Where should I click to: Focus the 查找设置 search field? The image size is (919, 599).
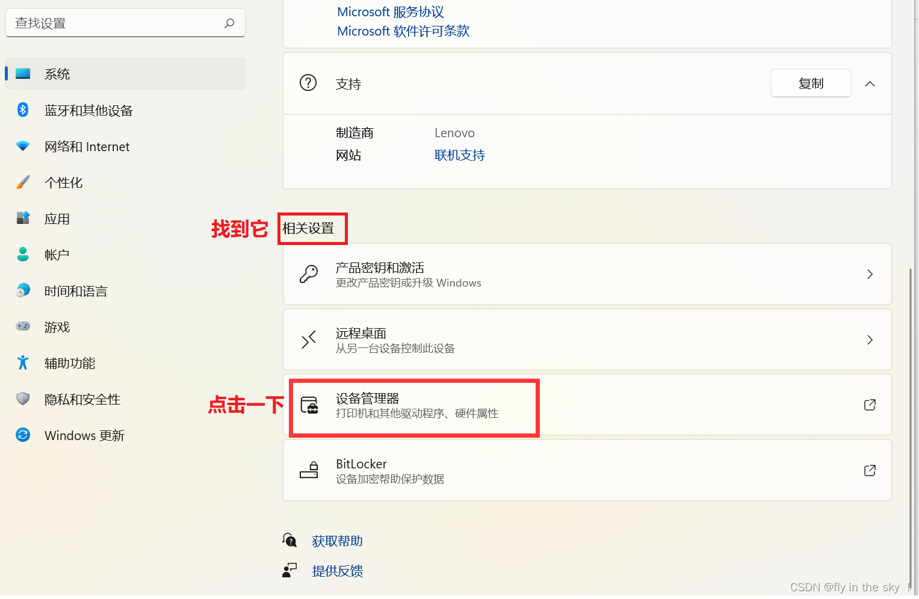click(x=125, y=23)
